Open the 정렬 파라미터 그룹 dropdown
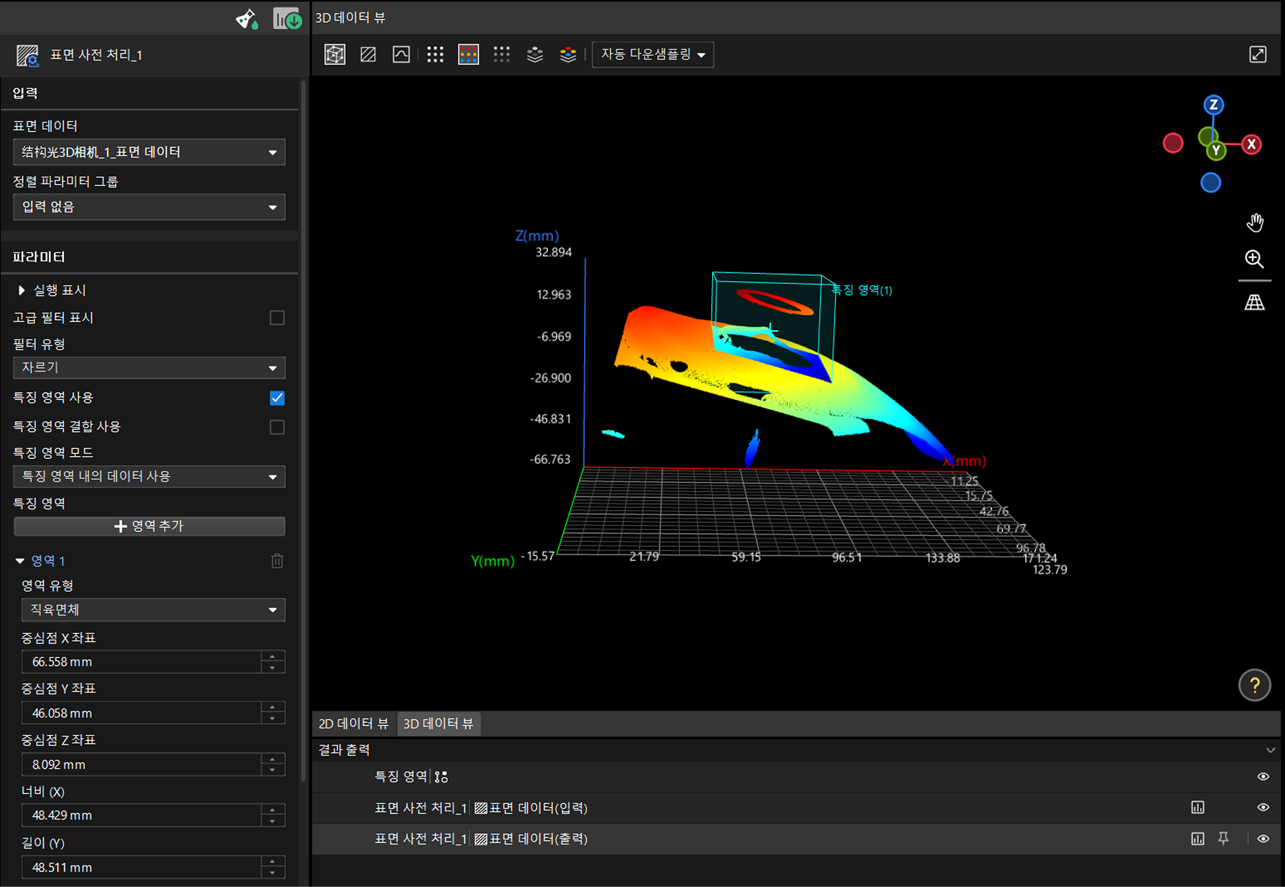Viewport: 1285px width, 887px height. 149,208
